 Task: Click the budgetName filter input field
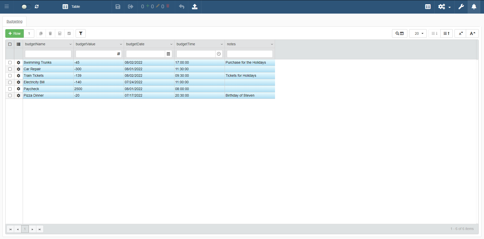(48, 54)
